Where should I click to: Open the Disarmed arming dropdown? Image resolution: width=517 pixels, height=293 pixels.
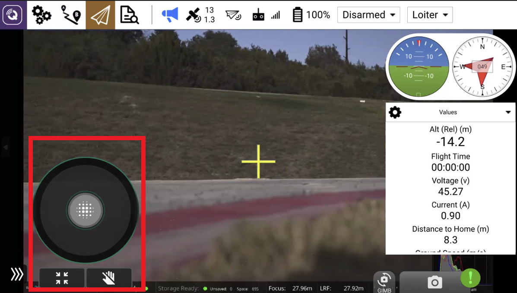point(368,15)
